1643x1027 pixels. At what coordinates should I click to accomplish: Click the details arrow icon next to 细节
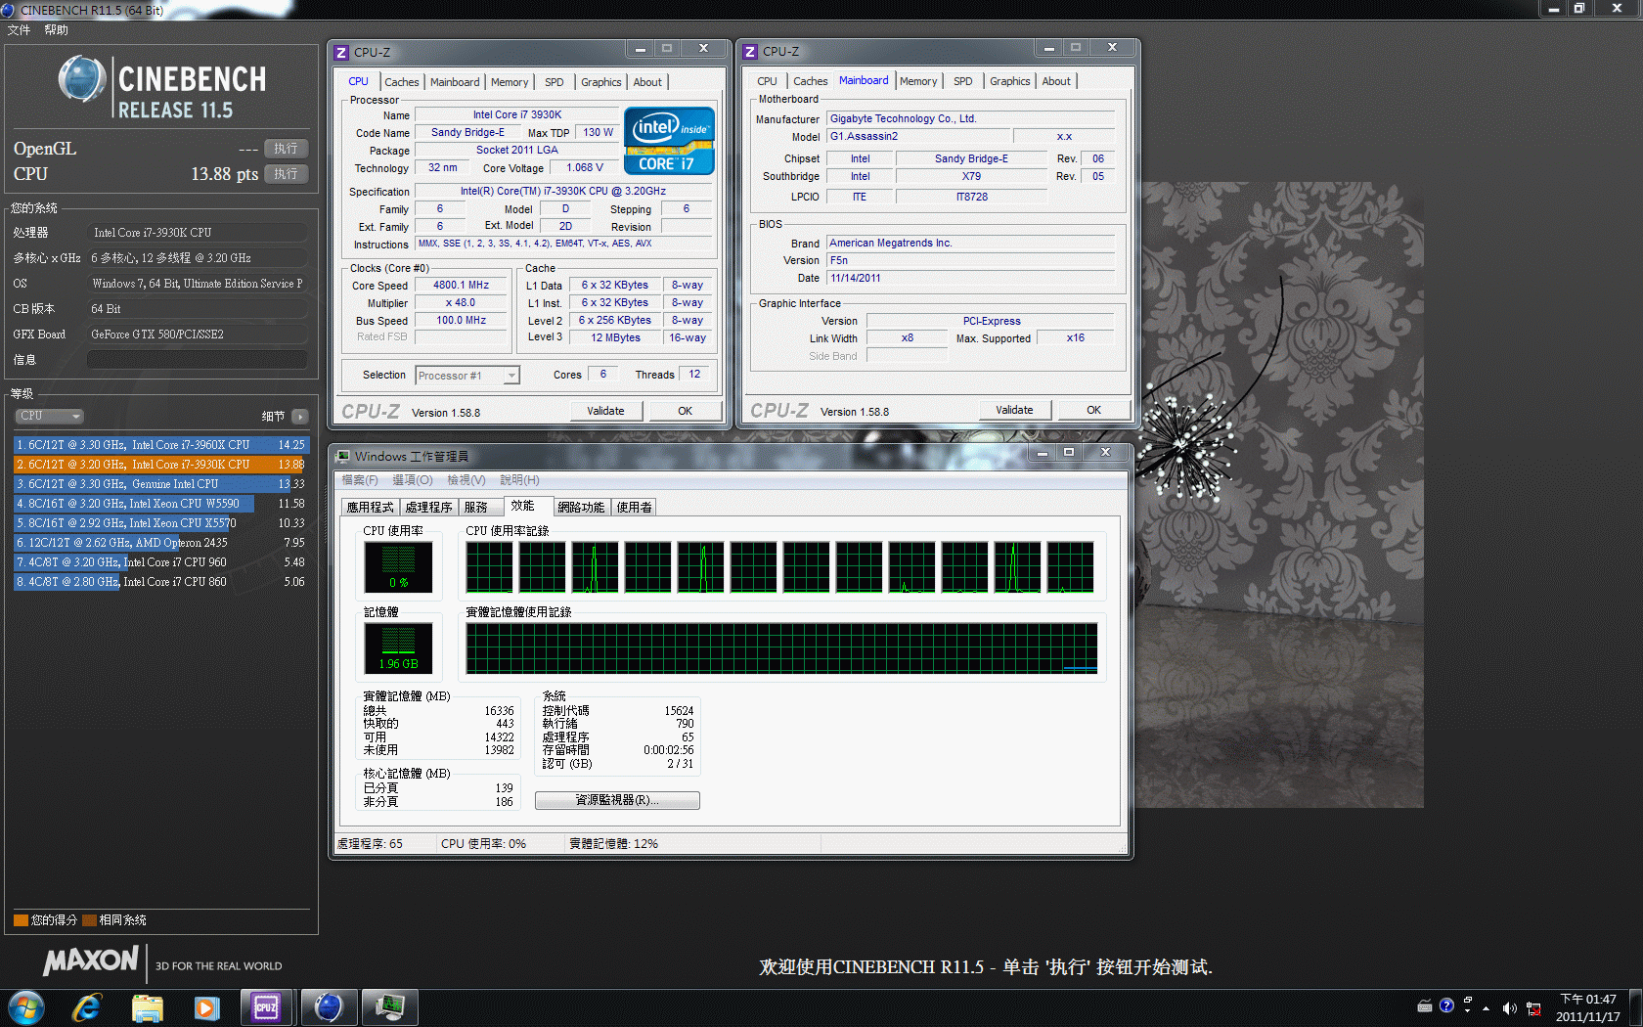[300, 416]
